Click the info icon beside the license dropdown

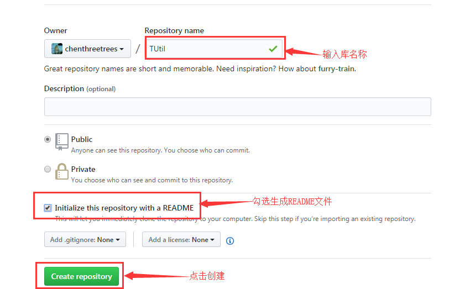point(230,240)
